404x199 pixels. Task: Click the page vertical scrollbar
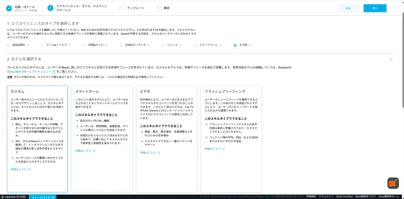tap(403, 60)
